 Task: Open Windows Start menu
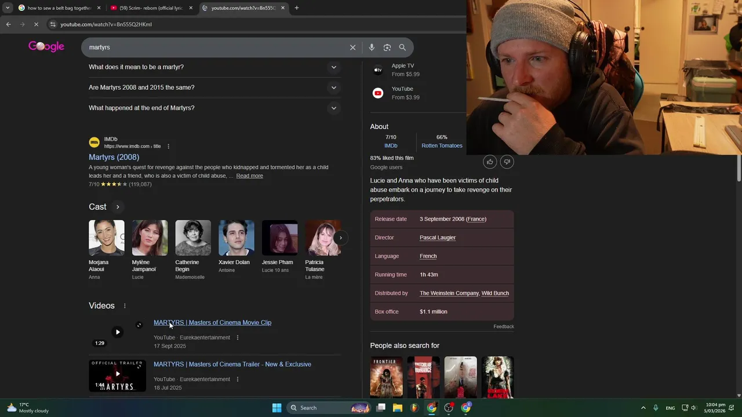(277, 408)
